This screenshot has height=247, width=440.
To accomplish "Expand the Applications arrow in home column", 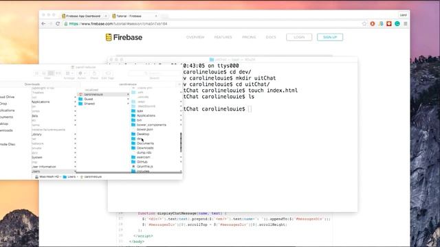I will pos(181,116).
